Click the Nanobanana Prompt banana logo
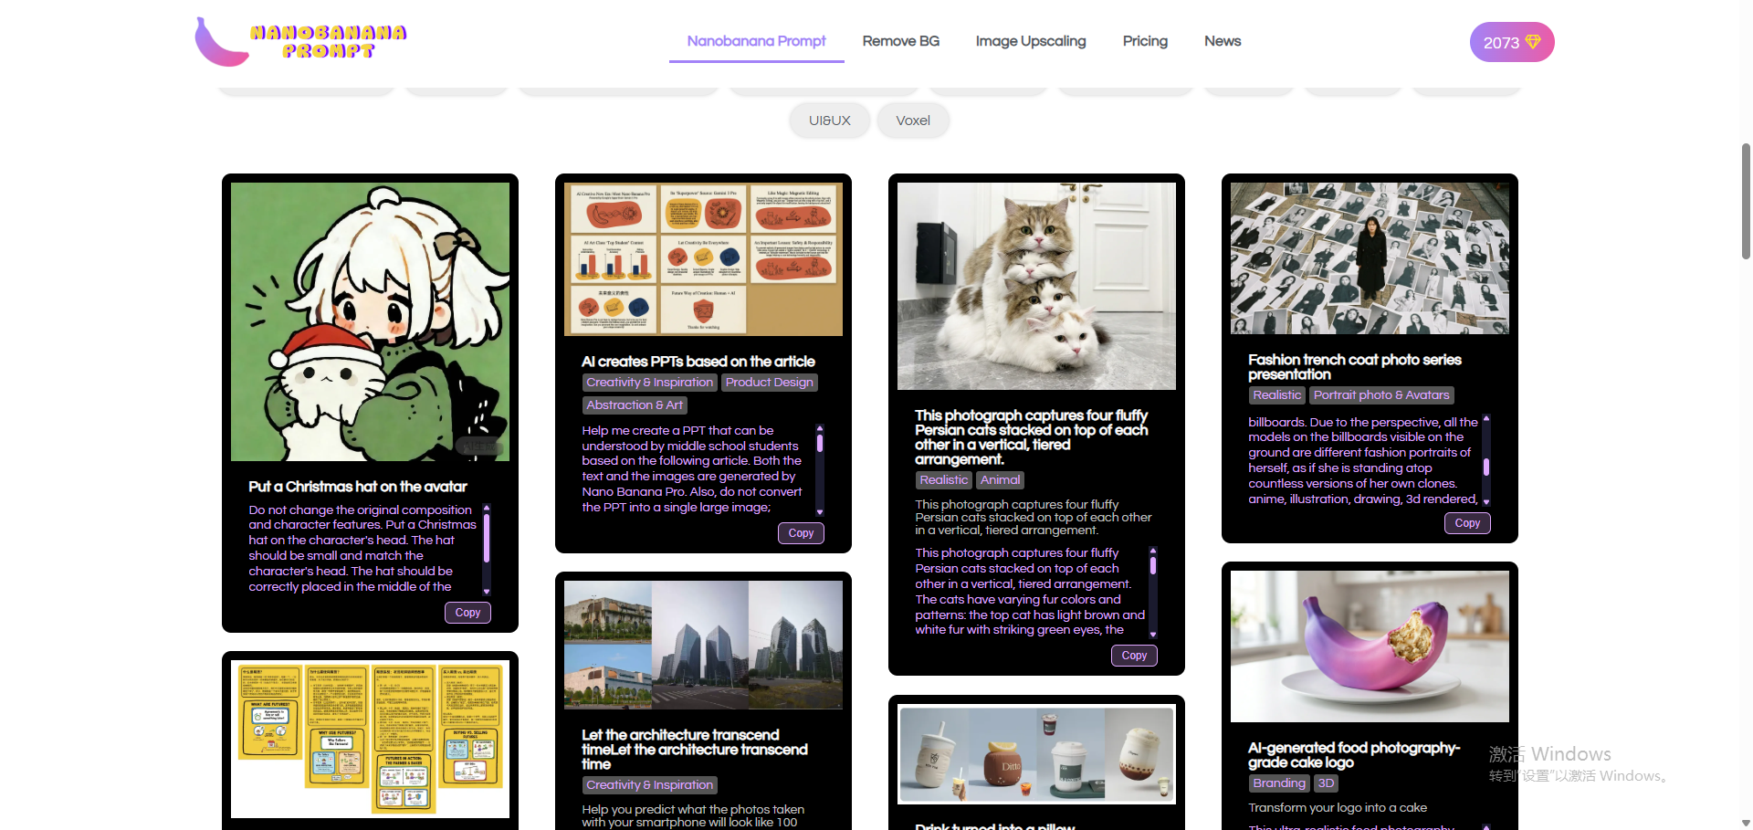 click(300, 42)
